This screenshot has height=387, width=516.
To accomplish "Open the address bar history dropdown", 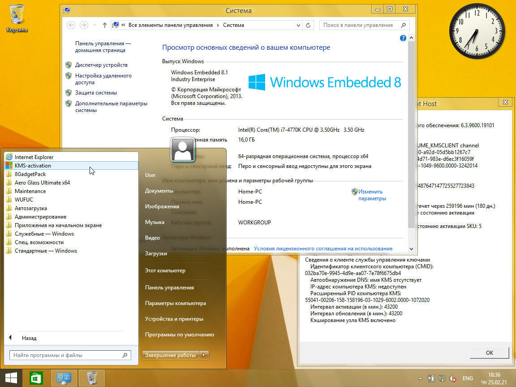I will 299,26.
